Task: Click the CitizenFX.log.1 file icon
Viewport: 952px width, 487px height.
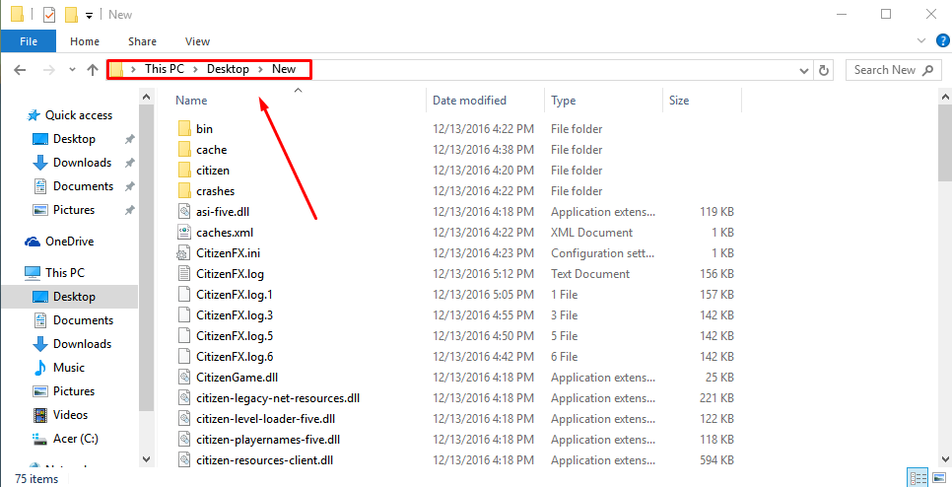Action: point(184,295)
